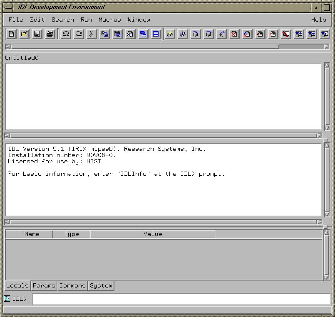The height and width of the screenshot is (317, 335).
Task: Click the variable table scrollbar down arrow
Action: tap(326, 277)
